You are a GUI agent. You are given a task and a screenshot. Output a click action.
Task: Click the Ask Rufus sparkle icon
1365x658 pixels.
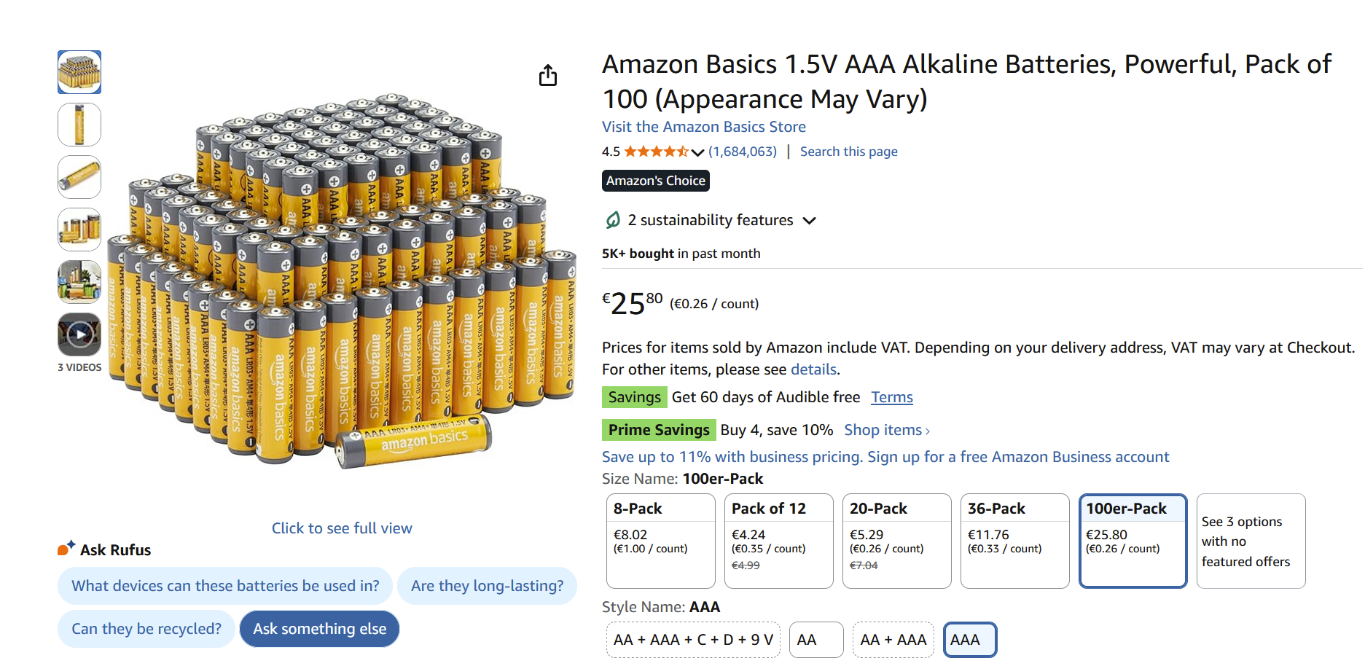point(66,548)
